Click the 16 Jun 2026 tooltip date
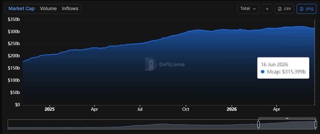This screenshot has height=134, width=320. (274, 65)
